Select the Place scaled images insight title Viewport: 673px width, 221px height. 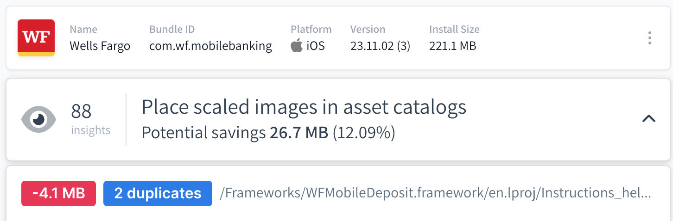[x=304, y=107]
